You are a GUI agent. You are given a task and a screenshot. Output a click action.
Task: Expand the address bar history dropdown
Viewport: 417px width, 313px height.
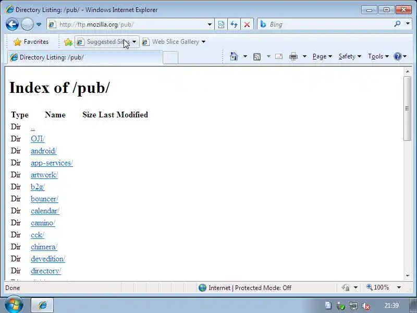click(x=210, y=25)
